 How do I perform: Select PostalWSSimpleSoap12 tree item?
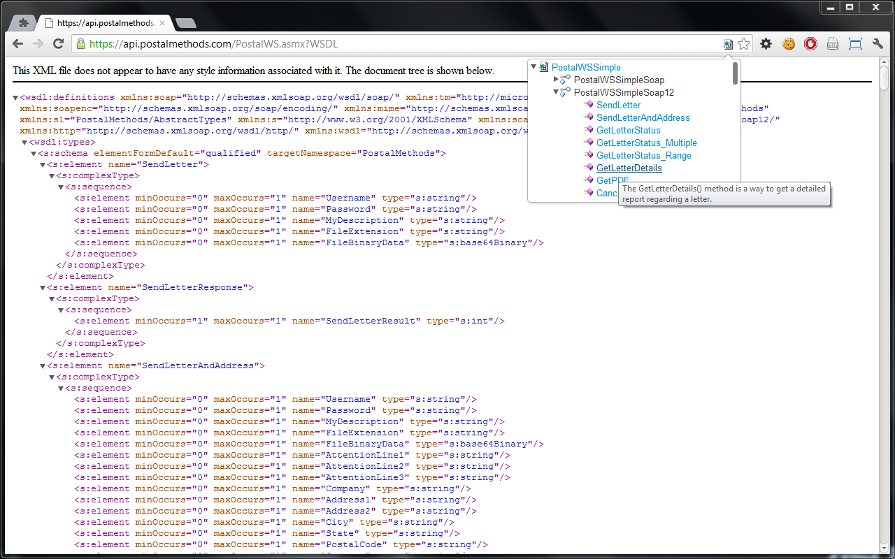click(x=624, y=92)
